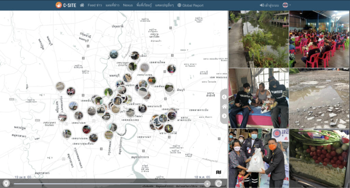This screenshot has height=188, width=350.
Task: Click the motorbike marker above เขตบางแค
Action: (x=78, y=116)
